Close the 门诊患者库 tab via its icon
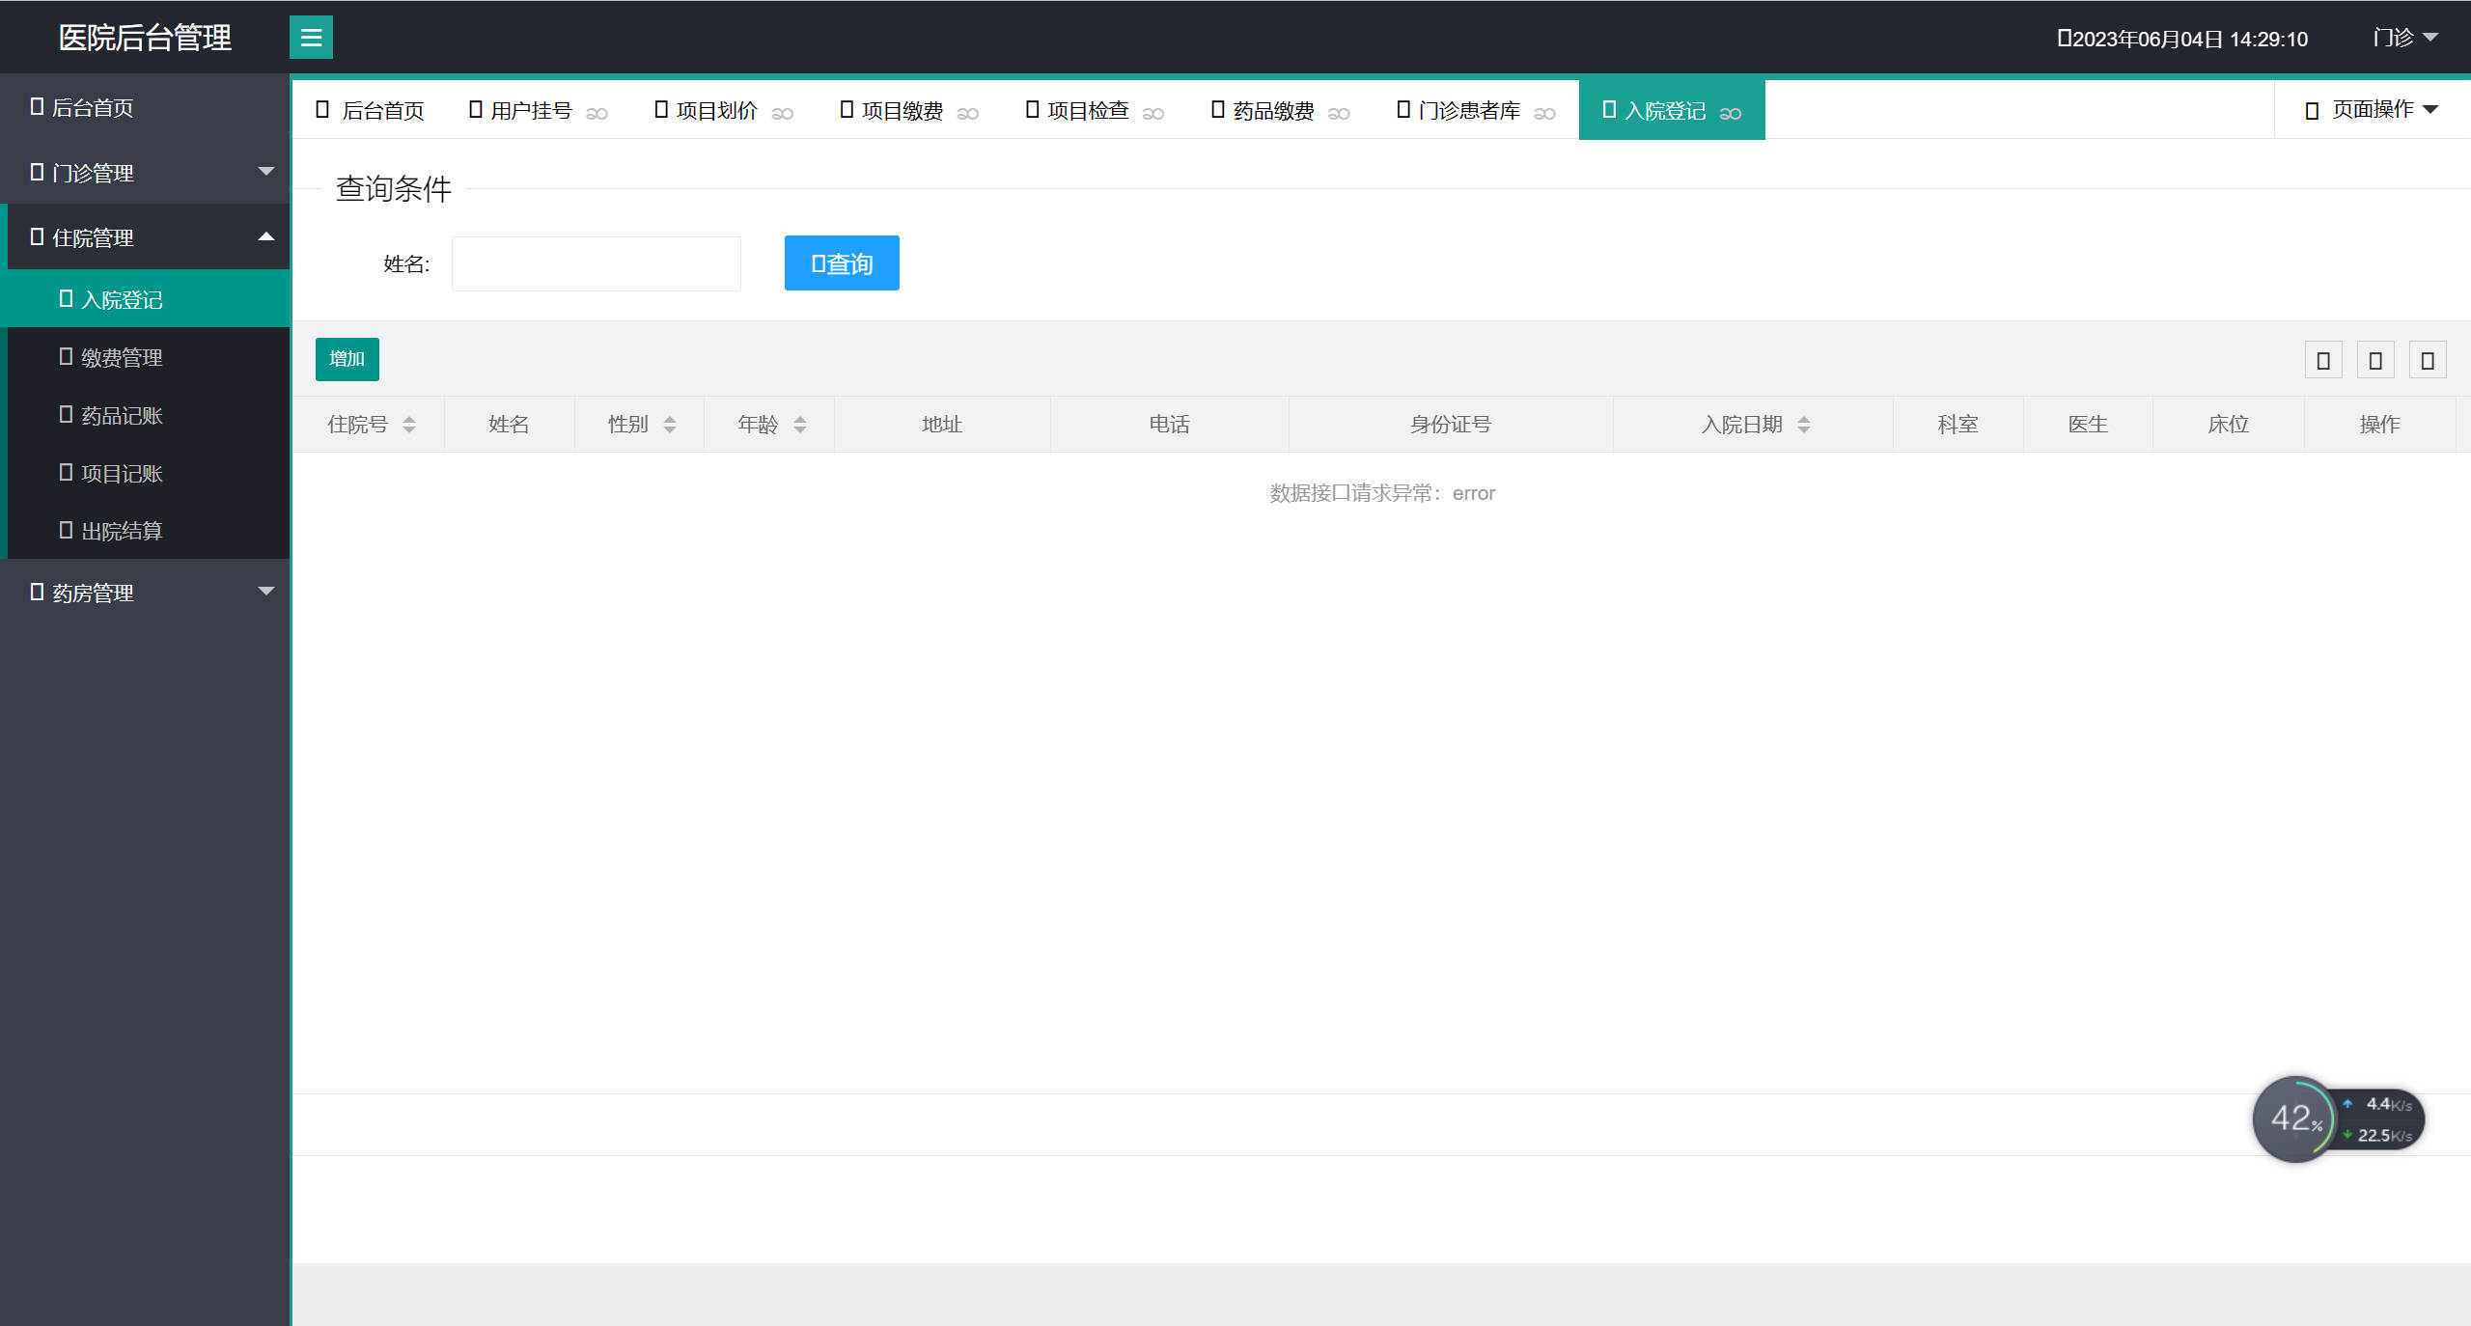This screenshot has height=1326, width=2471. point(1544,113)
